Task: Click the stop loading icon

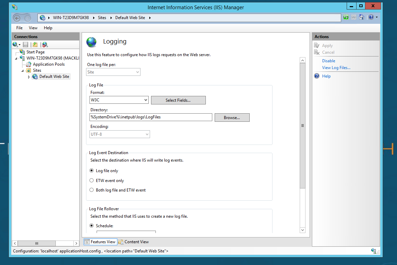Action: pos(354,17)
